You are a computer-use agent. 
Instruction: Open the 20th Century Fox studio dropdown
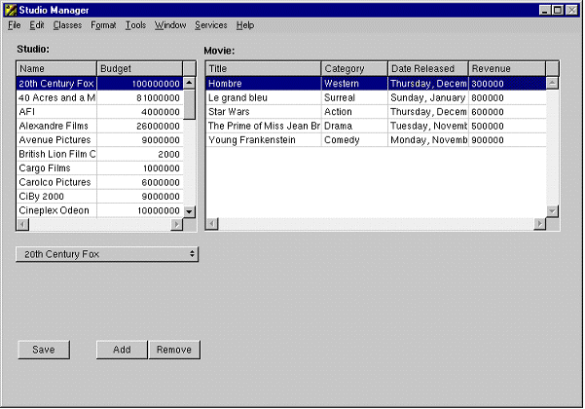(107, 254)
